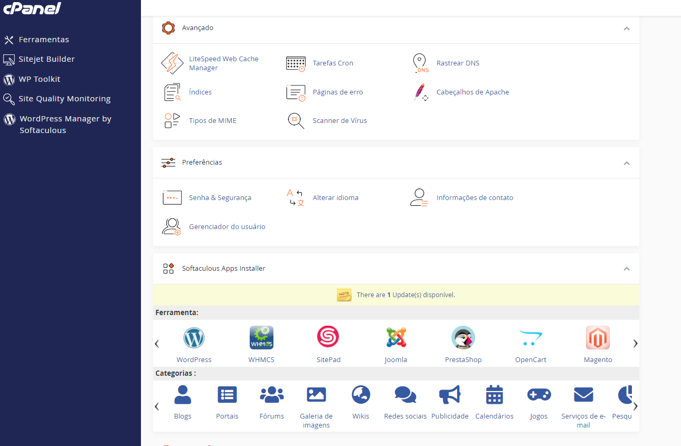This screenshot has height=446, width=681.
Task: Click the OpenCart app logo
Action: coord(531,338)
